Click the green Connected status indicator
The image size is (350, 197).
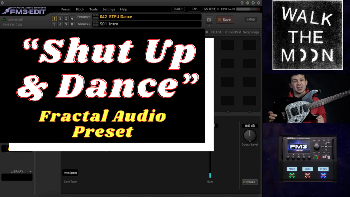[4, 20]
